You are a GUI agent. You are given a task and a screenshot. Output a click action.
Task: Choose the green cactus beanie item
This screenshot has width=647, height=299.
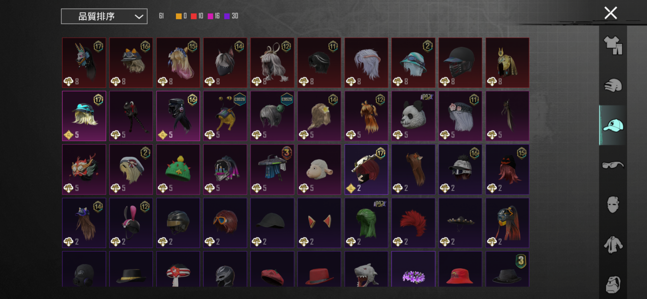click(178, 169)
